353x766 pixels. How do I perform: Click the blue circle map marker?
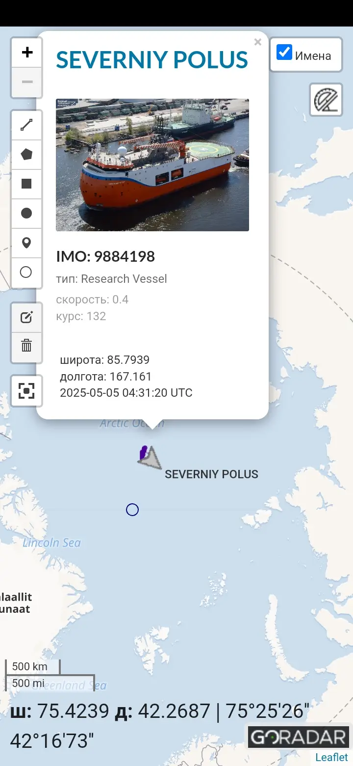[132, 510]
